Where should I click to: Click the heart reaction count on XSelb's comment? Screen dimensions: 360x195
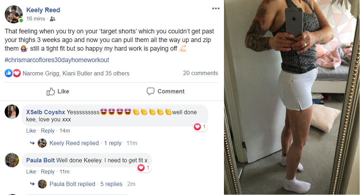pos(200,126)
